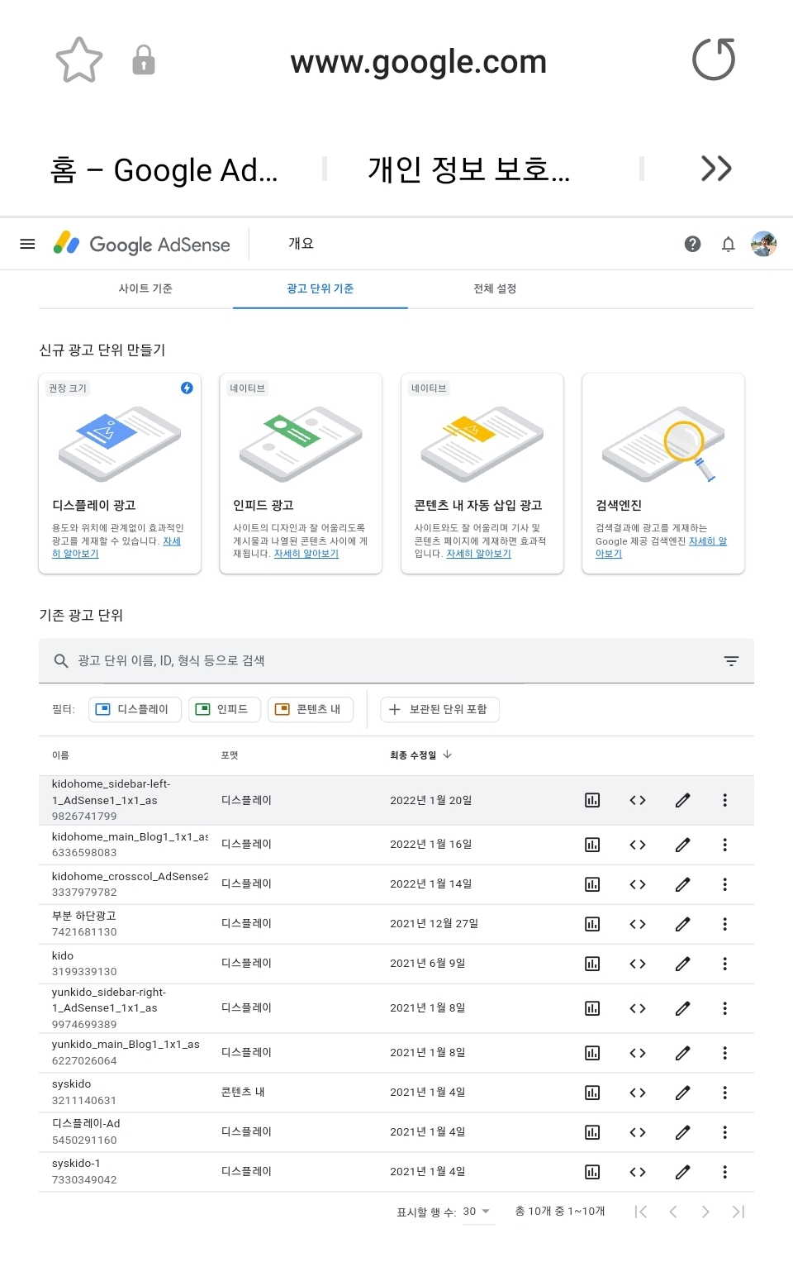Image resolution: width=793 pixels, height=1281 pixels.
Task: Get code for syskido-1 ad unit
Action: point(638,1172)
